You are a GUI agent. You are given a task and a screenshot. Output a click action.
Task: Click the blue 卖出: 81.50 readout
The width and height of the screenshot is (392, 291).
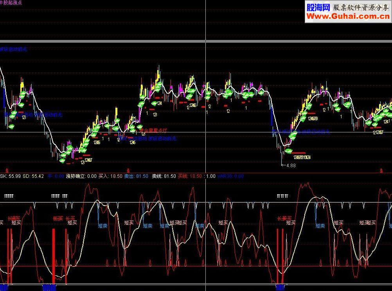click(x=136, y=176)
